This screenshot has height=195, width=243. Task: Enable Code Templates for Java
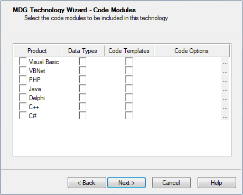coord(129,88)
